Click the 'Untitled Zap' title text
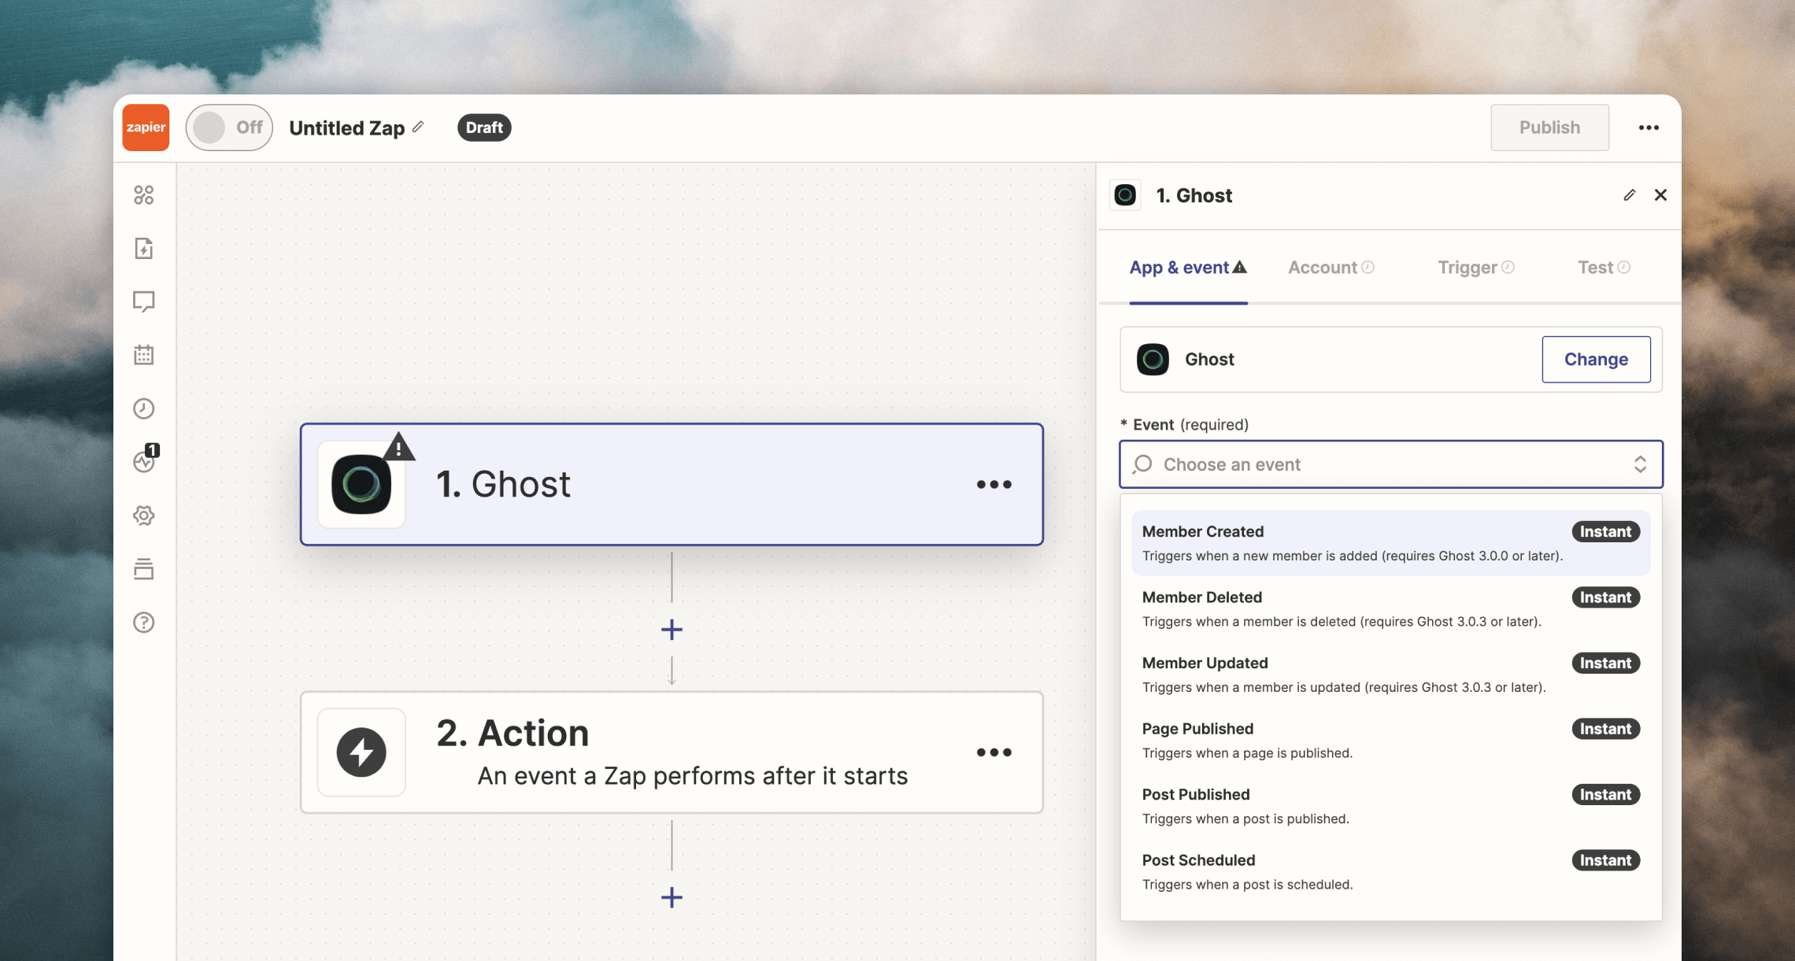The height and width of the screenshot is (961, 1795). (346, 128)
